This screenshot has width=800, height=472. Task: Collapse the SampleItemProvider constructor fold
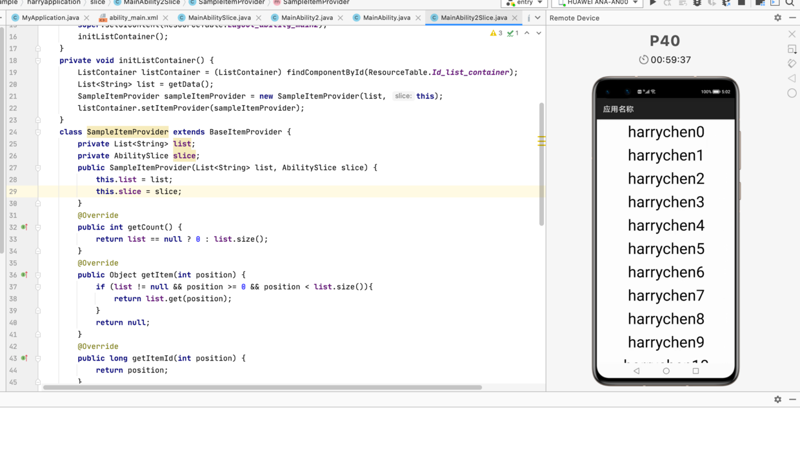click(x=38, y=168)
